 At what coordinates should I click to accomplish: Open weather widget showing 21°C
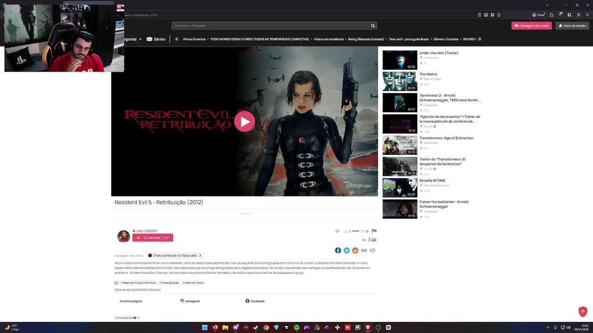(12, 327)
